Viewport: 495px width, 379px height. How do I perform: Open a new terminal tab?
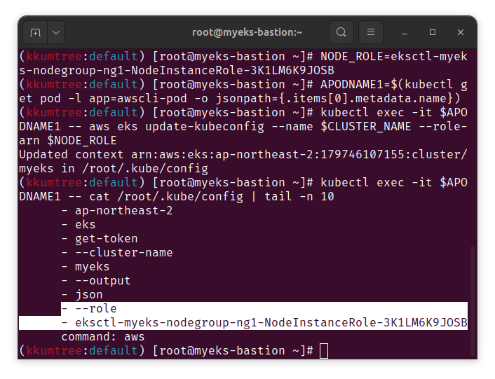35,32
